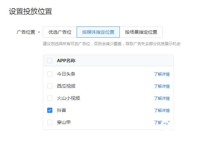204x142 pixels.
Task: Click the 火山小视频 app name label
Action: coord(68,98)
